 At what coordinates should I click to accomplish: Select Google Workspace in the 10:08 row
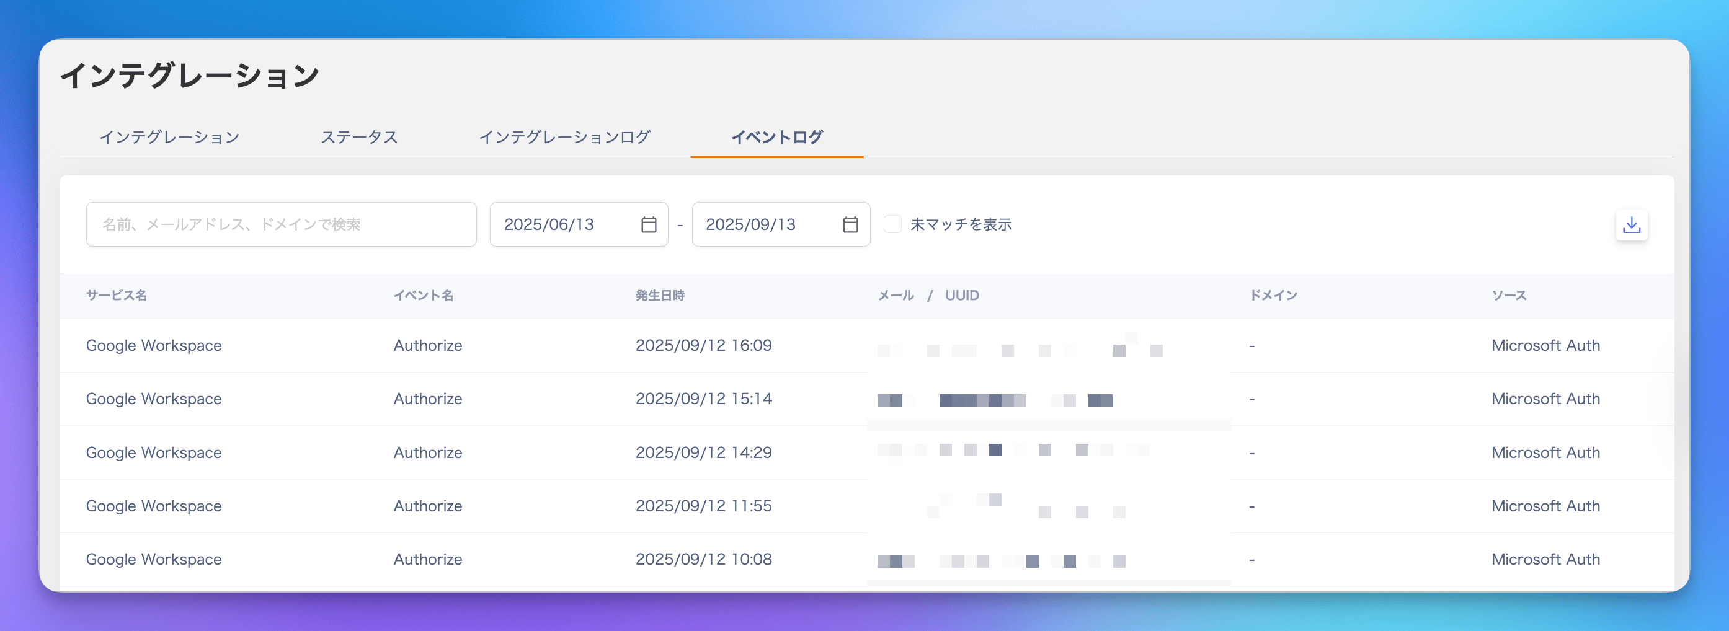pos(154,559)
